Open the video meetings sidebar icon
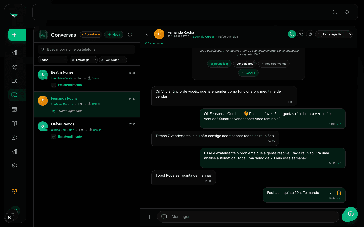Viewport: 364px width, 227px height. pyautogui.click(x=14, y=81)
